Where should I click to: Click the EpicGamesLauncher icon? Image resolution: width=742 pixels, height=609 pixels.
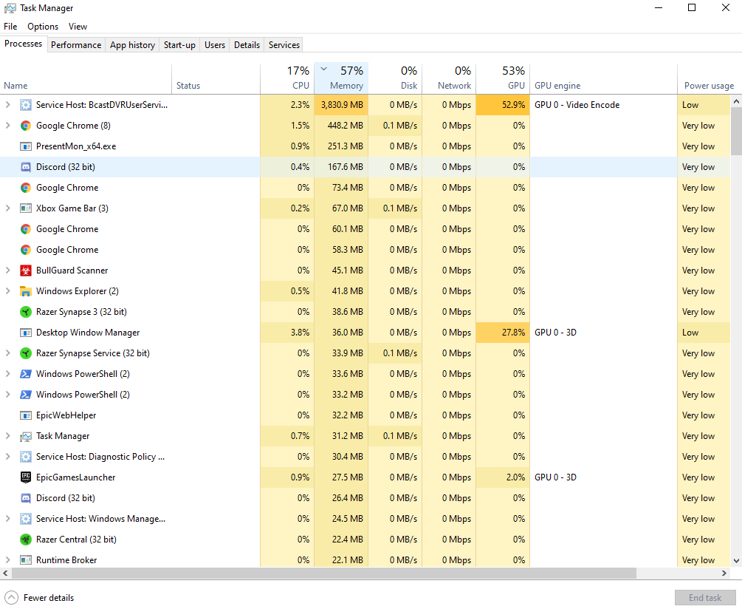coord(26,477)
